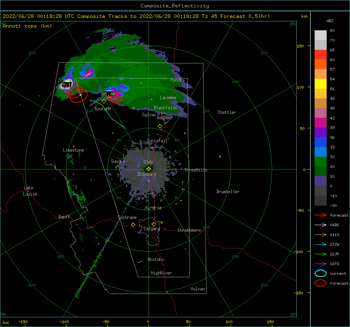Screen dimensions: 350x327
Task: Click the yellow diamond marker near RockyMH
Action: click(x=104, y=101)
